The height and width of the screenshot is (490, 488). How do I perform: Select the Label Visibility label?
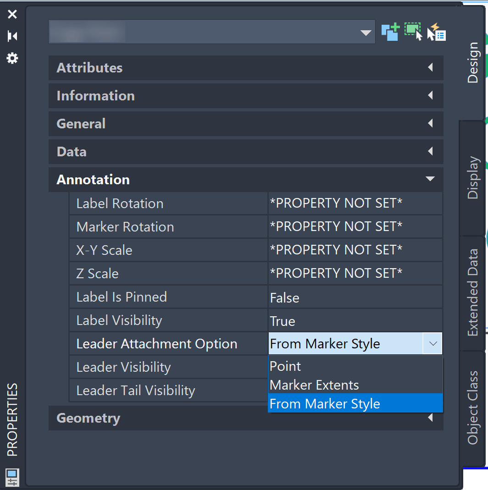pyautogui.click(x=119, y=320)
